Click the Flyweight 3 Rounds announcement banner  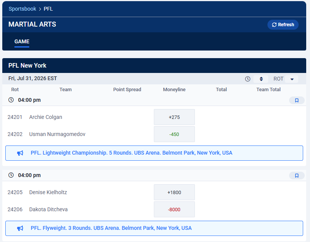(x=154, y=228)
